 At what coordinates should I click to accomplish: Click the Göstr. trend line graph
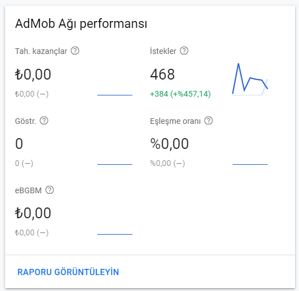pos(115,164)
